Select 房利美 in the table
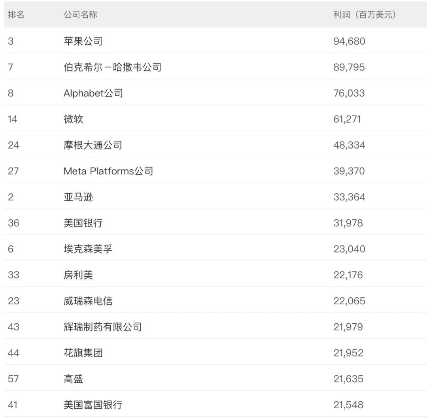The height and width of the screenshot is (417, 427). click(78, 275)
